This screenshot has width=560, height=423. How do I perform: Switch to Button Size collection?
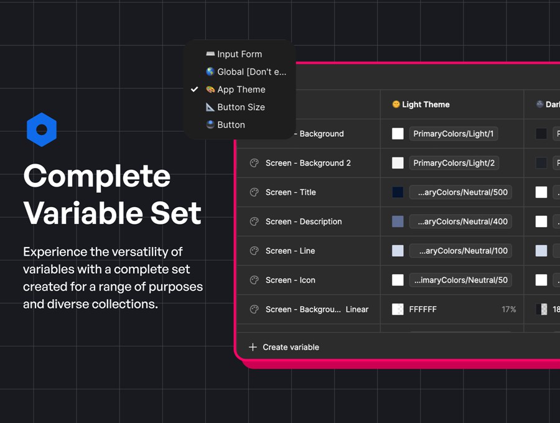240,107
